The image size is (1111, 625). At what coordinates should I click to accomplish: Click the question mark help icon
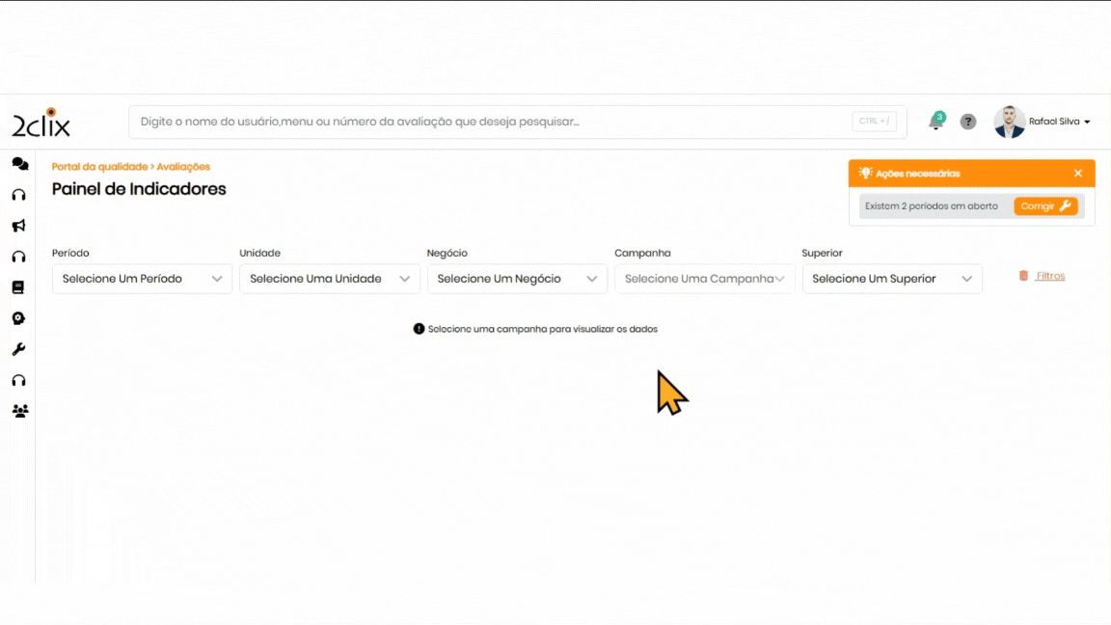click(968, 122)
